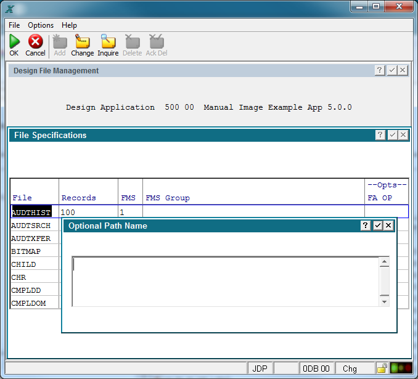Minimize the application window
Viewport: 418px width, 379px height.
point(359,6)
